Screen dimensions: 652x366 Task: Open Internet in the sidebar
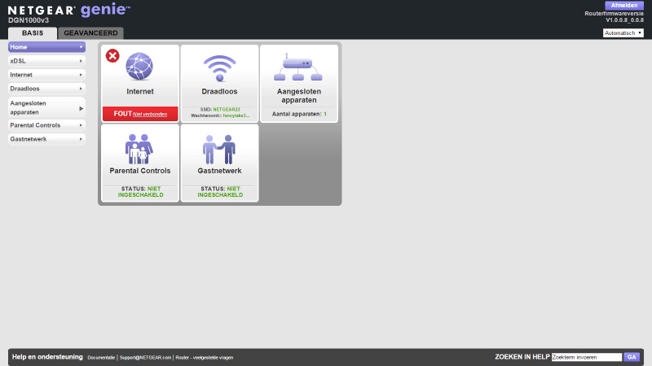tap(46, 75)
